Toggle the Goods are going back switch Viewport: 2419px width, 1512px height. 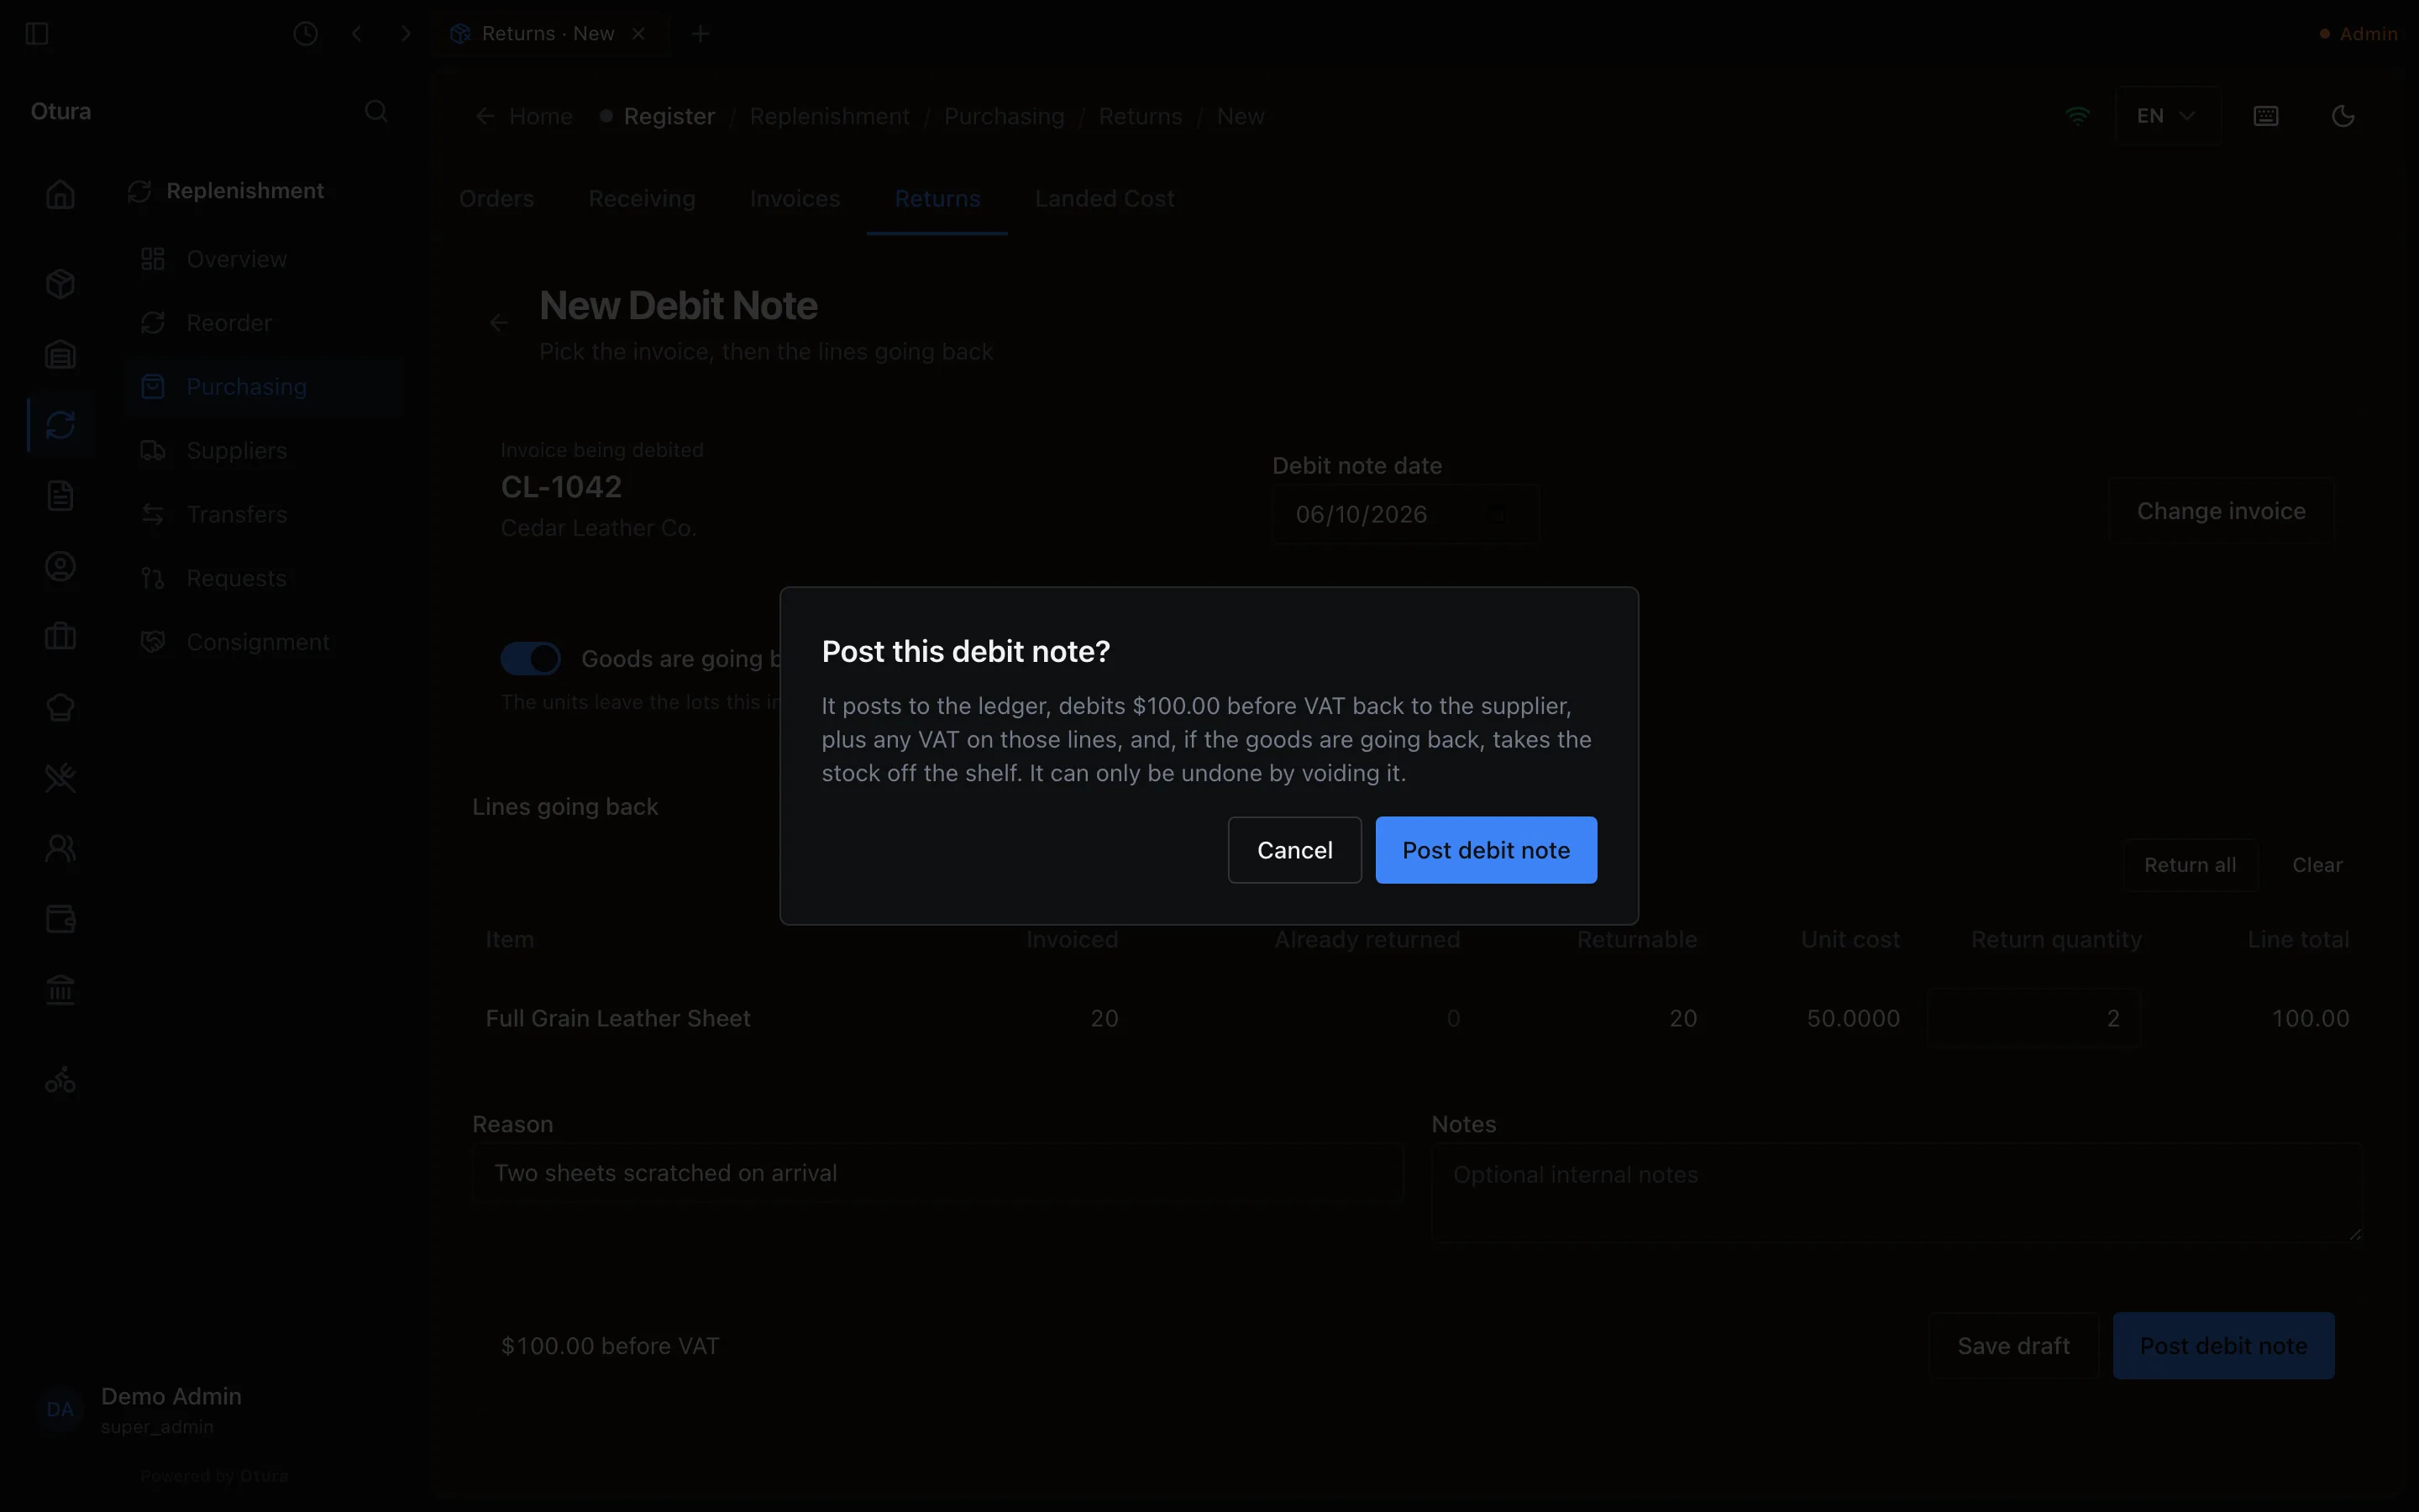click(x=531, y=659)
